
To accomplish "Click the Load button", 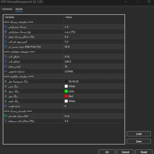I will pos(139,134).
